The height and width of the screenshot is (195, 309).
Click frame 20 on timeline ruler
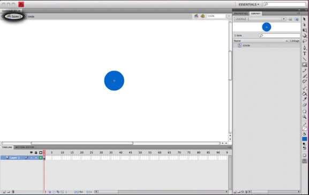[x=81, y=153]
